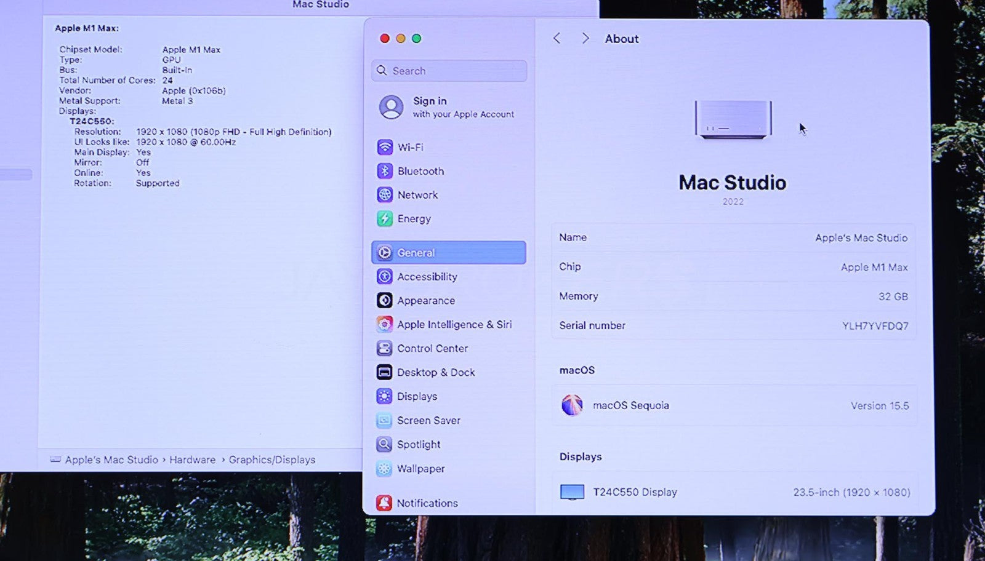The width and height of the screenshot is (985, 561).
Task: Click the 2022 year label
Action: pyautogui.click(x=733, y=201)
